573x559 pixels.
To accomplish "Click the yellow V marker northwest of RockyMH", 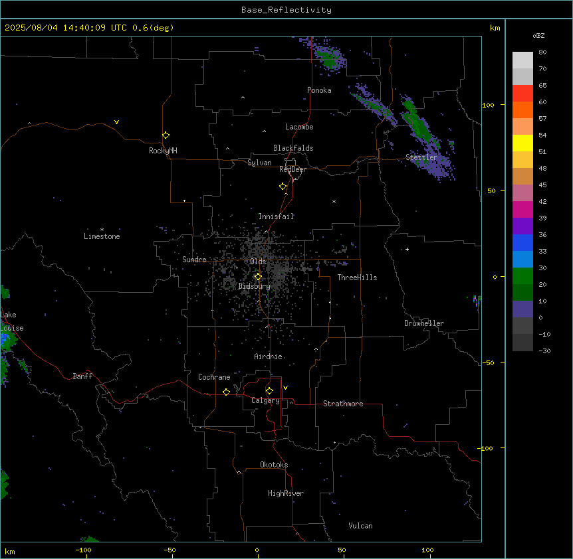I will coord(116,122).
